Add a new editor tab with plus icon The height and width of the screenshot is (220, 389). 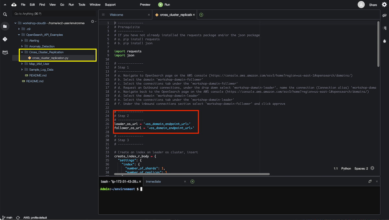201,15
